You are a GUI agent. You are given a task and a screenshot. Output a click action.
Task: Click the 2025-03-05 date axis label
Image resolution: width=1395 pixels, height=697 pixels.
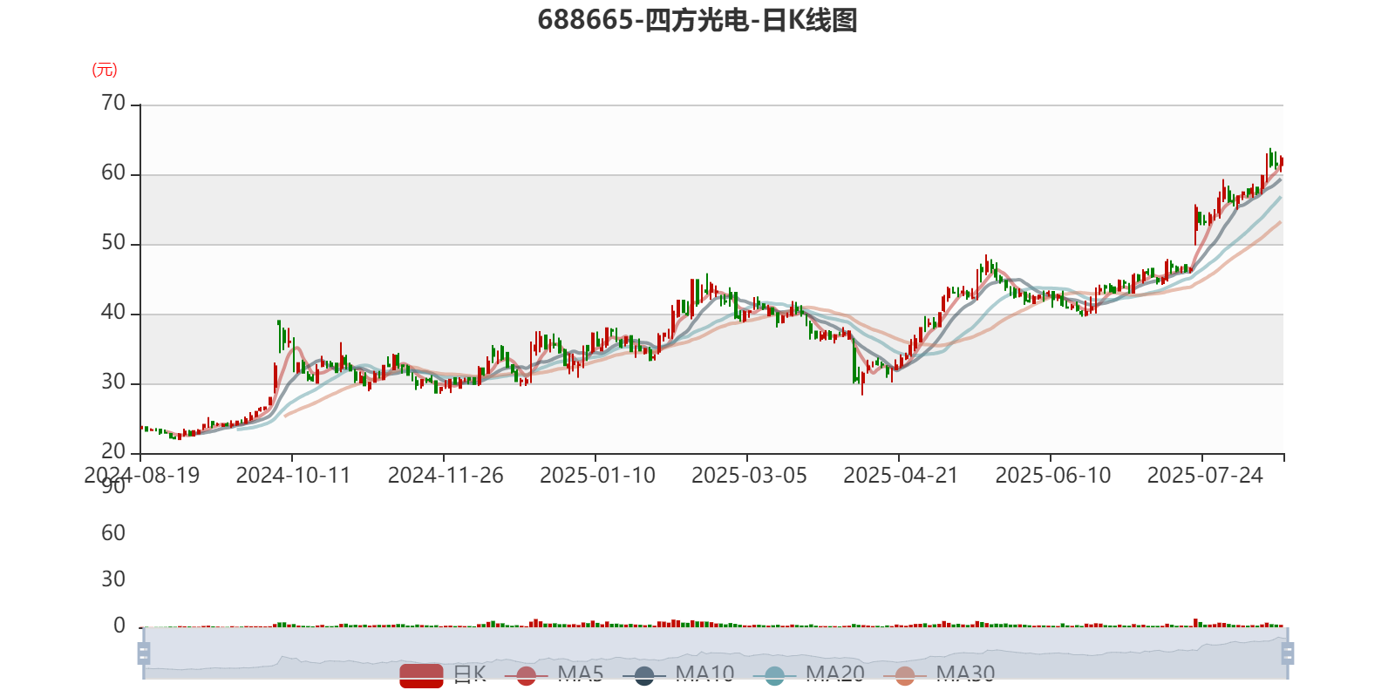click(749, 476)
